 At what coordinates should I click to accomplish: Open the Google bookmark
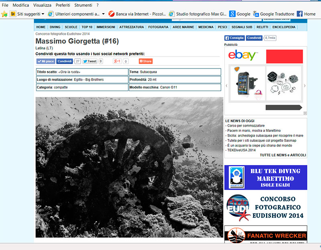[240, 14]
